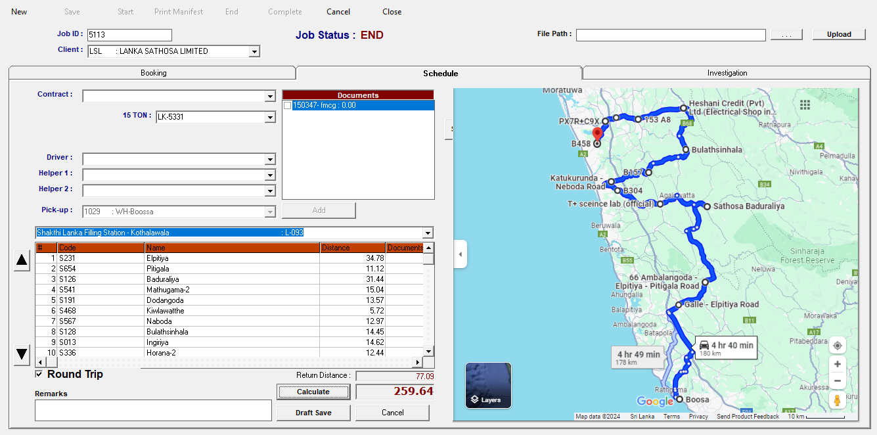The height and width of the screenshot is (435, 877).
Task: Switch to the Schedule tab
Action: coord(440,73)
